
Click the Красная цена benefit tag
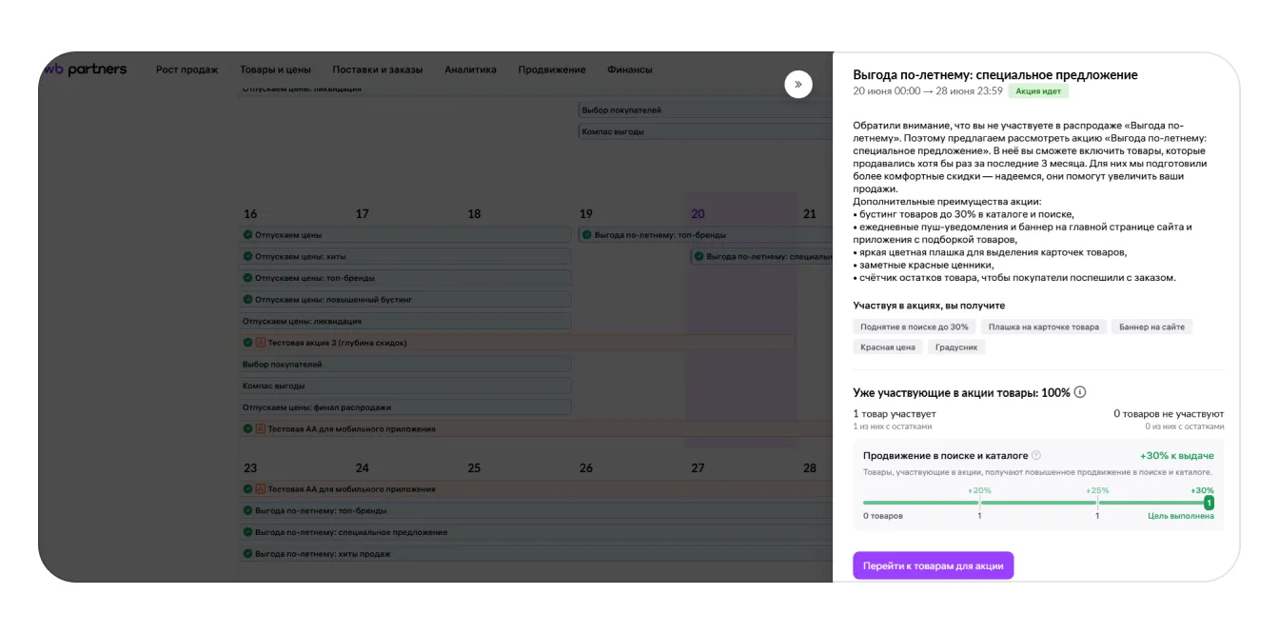pyautogui.click(x=888, y=347)
